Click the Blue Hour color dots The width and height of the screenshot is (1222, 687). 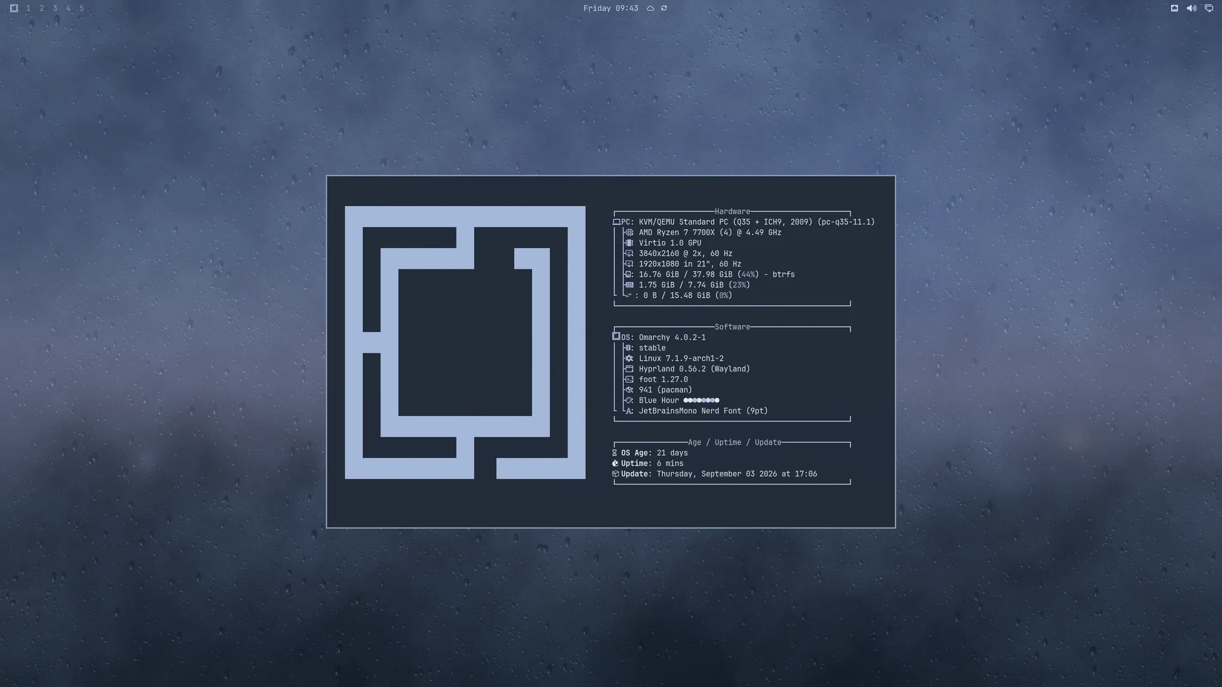click(701, 401)
